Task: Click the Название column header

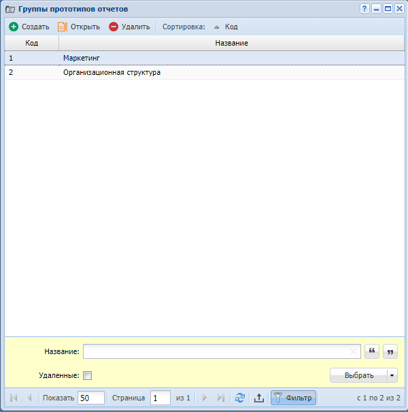Action: point(231,43)
